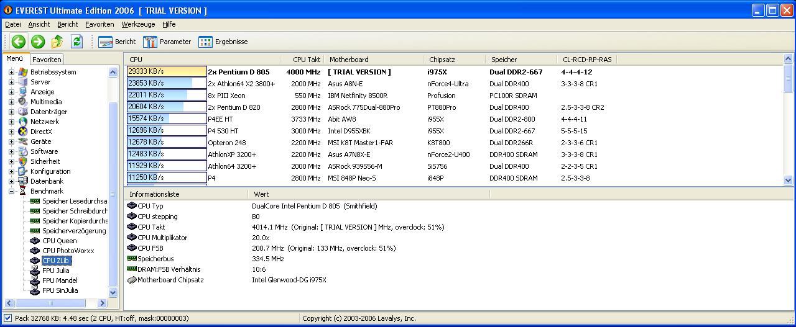796x327 pixels.
Task: Select Speicher Schreibdurchsatz benchmark icon
Action: pyautogui.click(x=35, y=211)
